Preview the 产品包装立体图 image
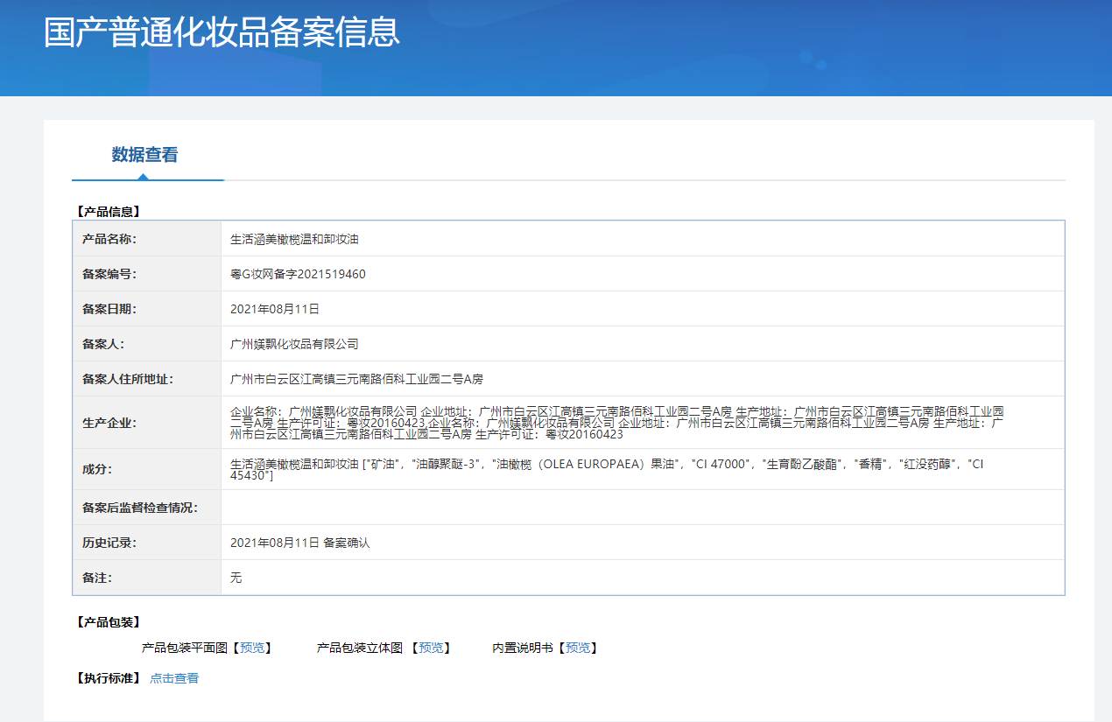Viewport: 1112px width, 722px height. 431,648
